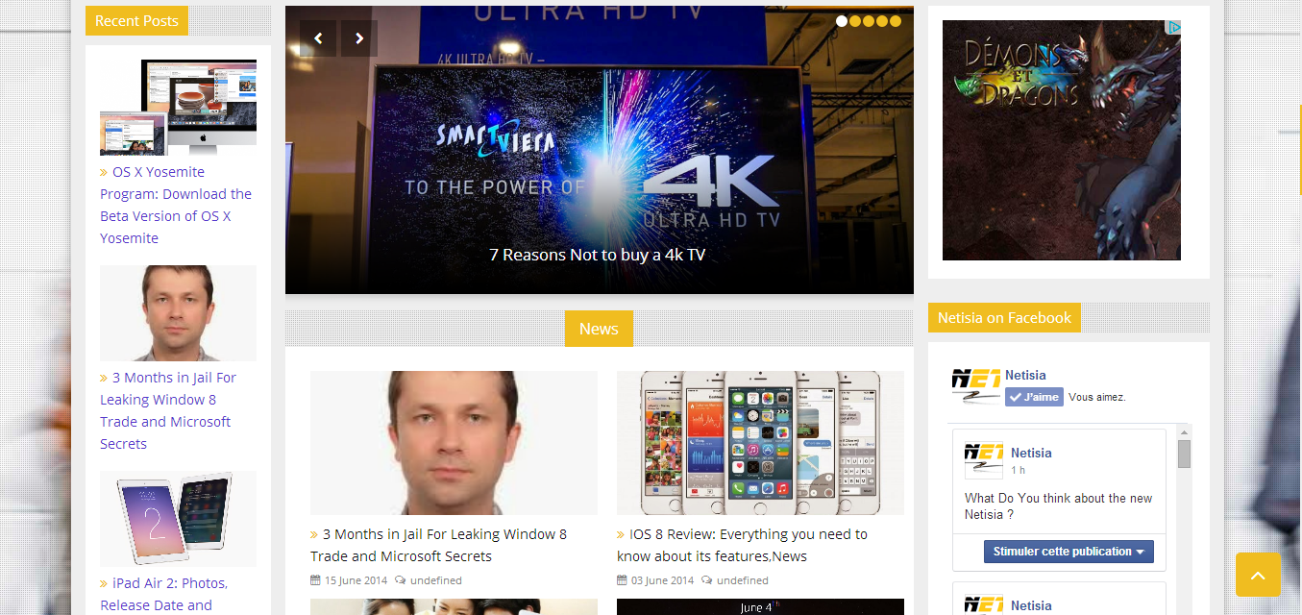
Task: Click the AdChoices icon on the ad
Action: pos(1172,28)
